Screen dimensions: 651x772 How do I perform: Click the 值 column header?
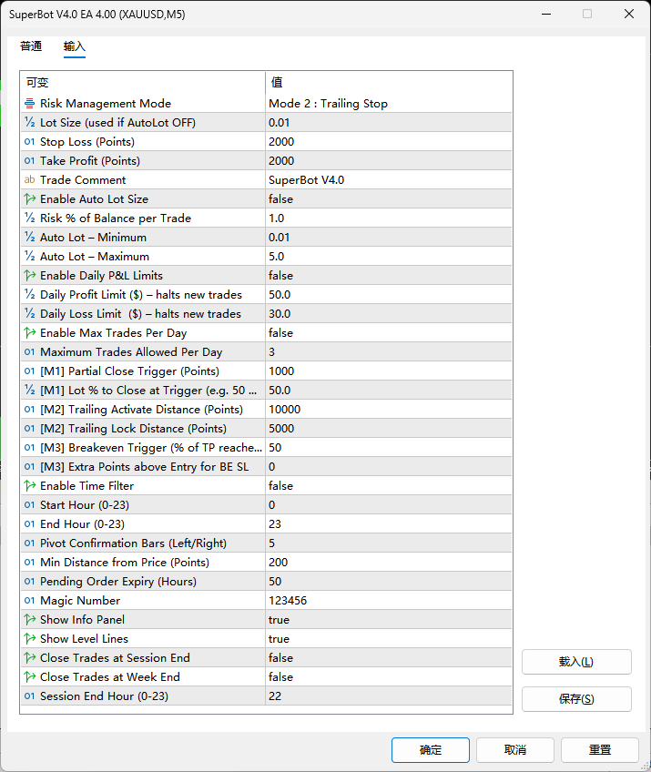[388, 82]
